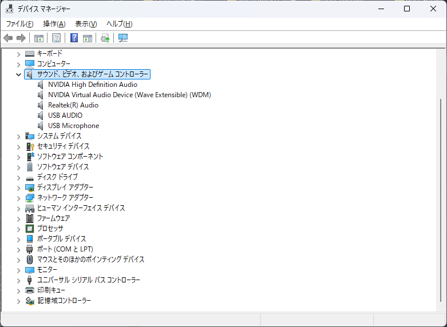This screenshot has height=327, width=447.
Task: Click the show/hide action pane toolbar icon
Action: coord(88,38)
